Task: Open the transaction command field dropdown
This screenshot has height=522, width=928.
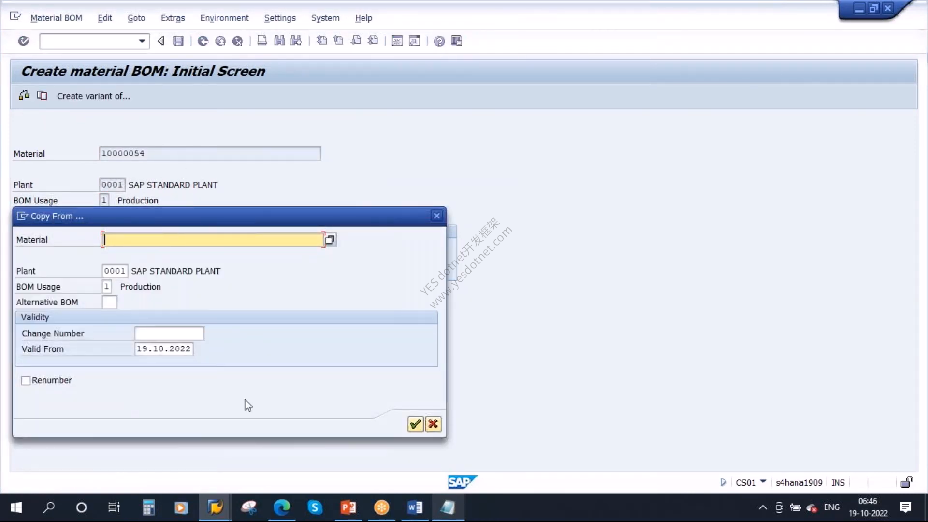Action: (142, 41)
